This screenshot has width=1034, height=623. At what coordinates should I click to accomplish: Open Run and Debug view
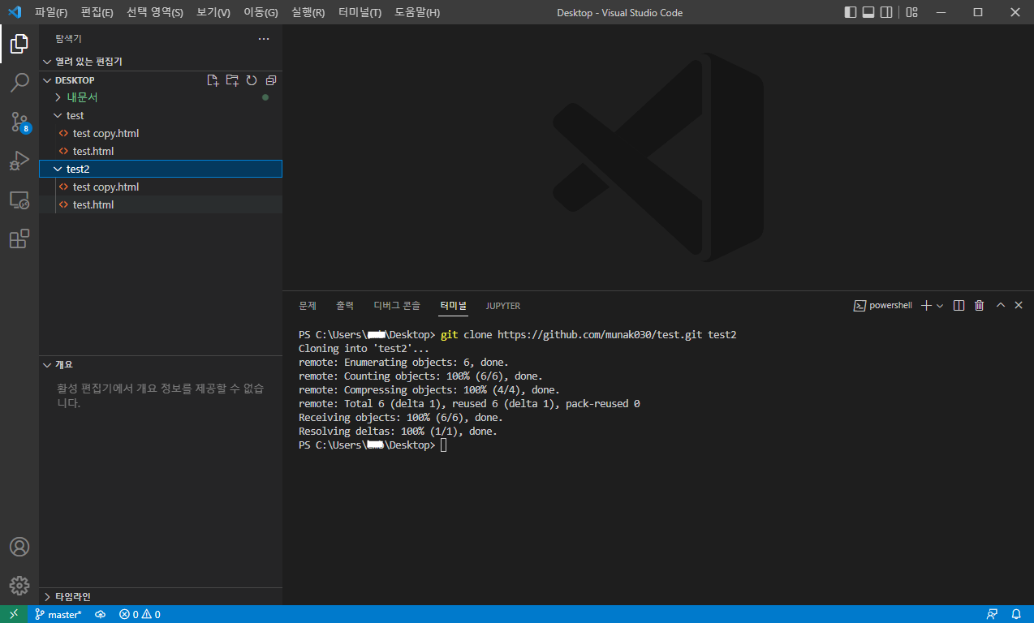click(19, 161)
